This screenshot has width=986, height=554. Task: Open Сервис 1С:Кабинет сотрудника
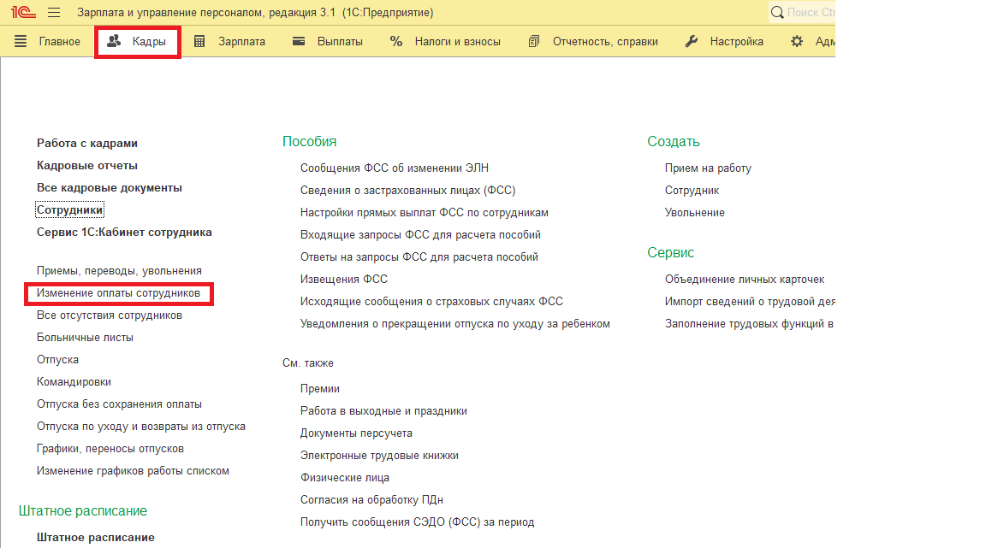pyautogui.click(x=124, y=232)
